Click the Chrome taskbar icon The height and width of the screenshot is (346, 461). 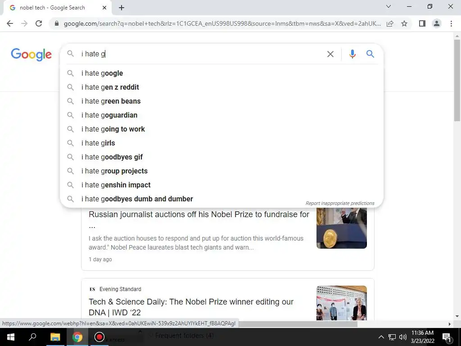[77, 337]
